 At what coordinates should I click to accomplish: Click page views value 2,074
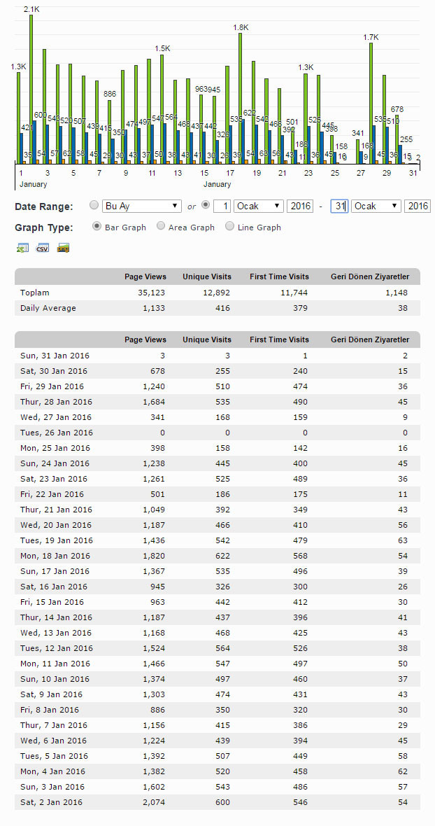click(154, 802)
